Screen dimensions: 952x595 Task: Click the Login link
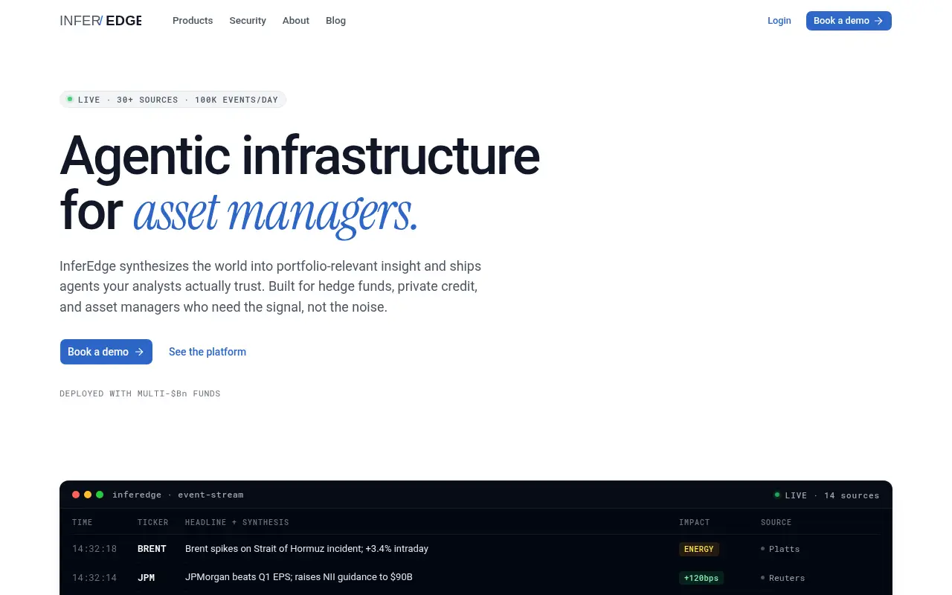click(779, 21)
